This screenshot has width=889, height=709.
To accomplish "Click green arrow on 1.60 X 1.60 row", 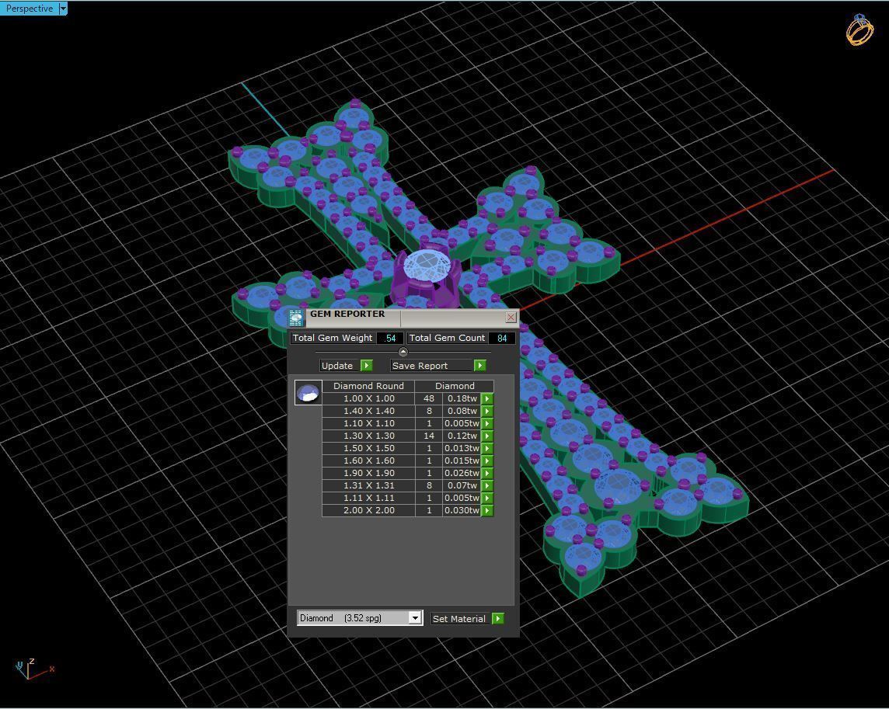I will coord(487,461).
